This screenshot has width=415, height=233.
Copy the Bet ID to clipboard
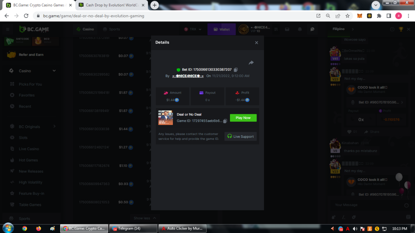(236, 70)
